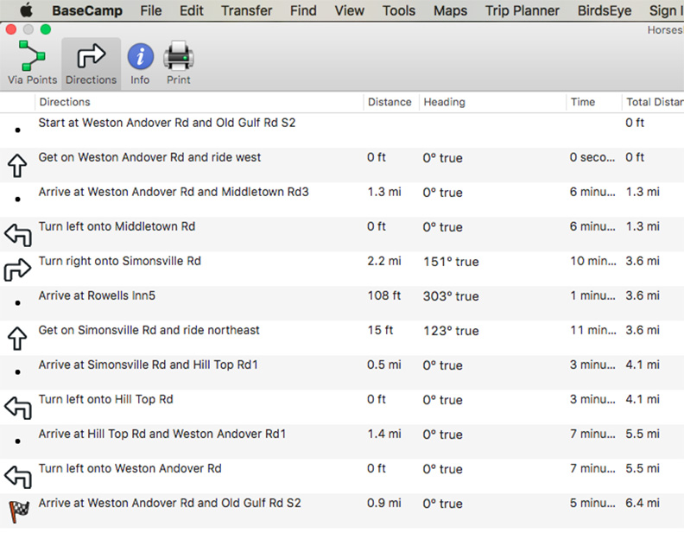Click the up arrow icon for Weston Andover Rd
684x533 pixels.
pyautogui.click(x=17, y=165)
